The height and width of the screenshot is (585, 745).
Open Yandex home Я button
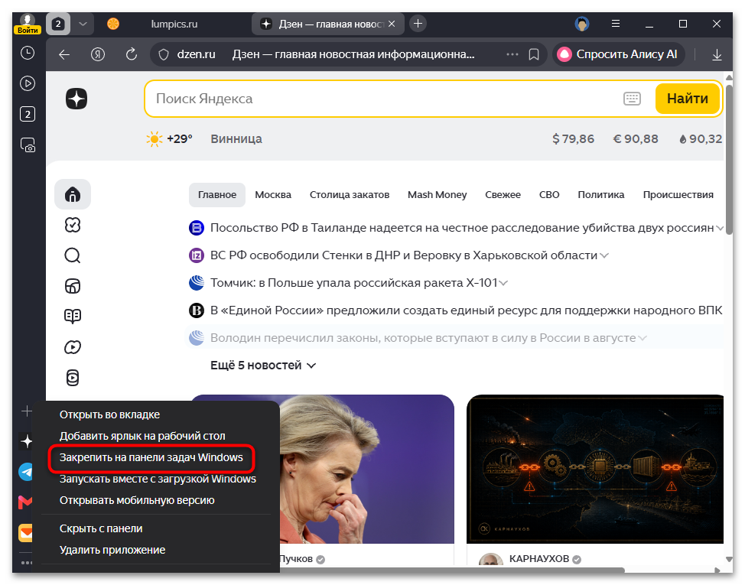tap(98, 54)
